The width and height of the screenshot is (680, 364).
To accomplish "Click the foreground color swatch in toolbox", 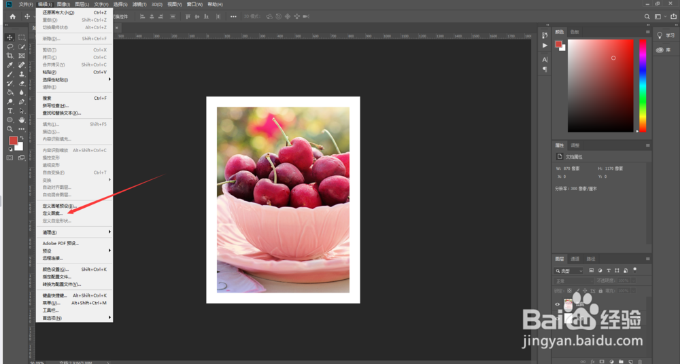I will coord(13,141).
